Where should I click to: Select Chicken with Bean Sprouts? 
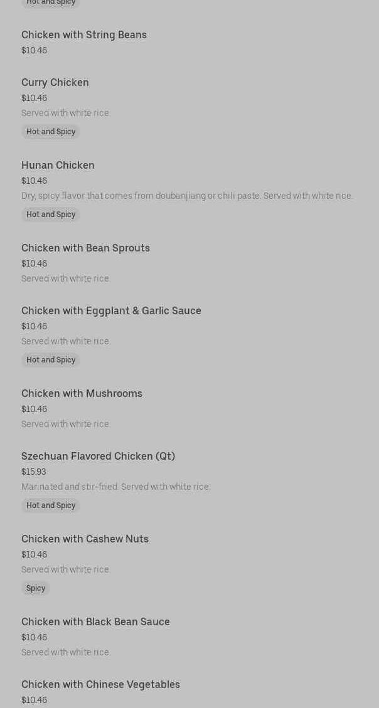tap(85, 248)
